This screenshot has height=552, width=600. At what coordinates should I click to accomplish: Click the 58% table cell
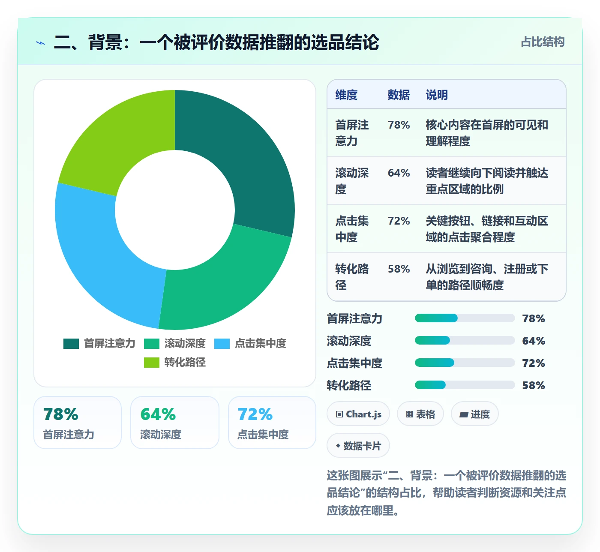(399, 269)
